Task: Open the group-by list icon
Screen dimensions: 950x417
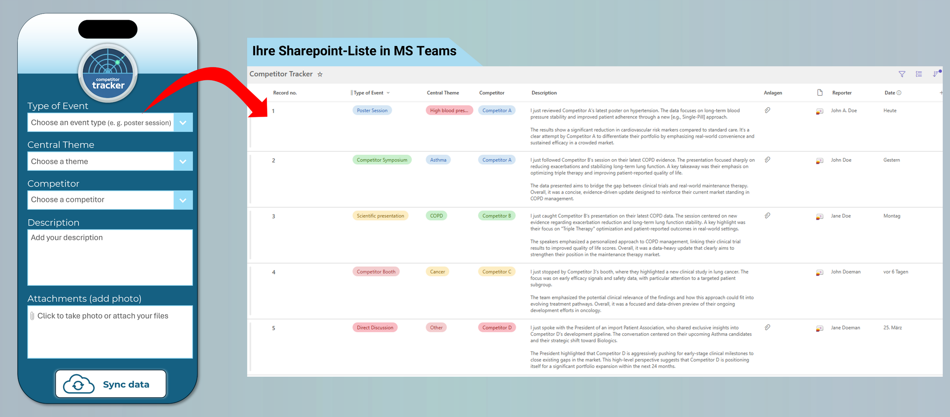Action: click(x=919, y=74)
